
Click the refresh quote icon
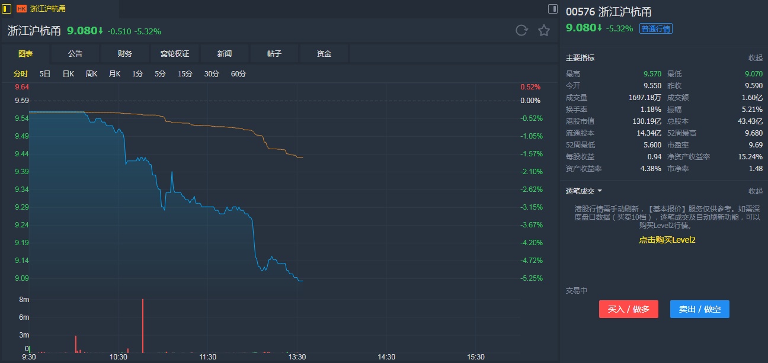pos(521,31)
